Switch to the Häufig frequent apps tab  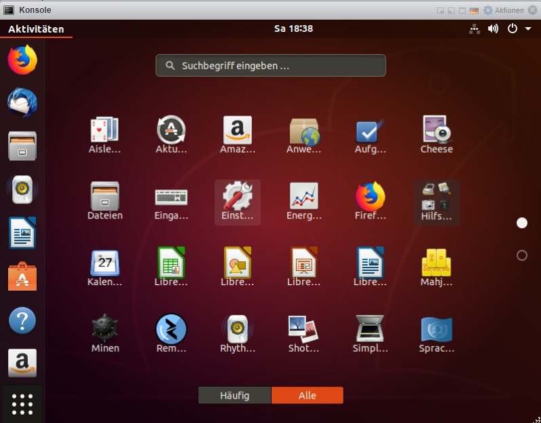(235, 395)
